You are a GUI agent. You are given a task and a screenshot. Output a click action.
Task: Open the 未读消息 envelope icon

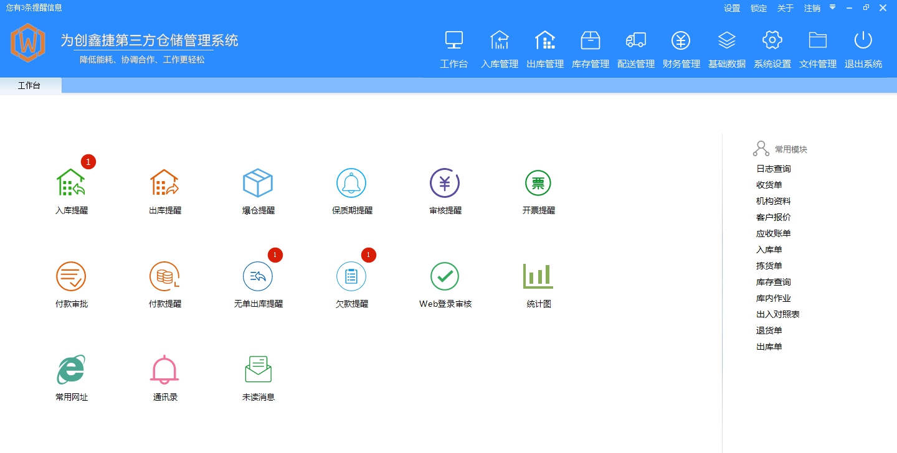258,370
